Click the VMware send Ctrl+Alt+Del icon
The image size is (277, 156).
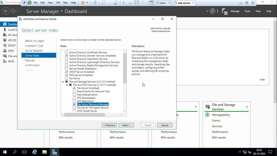coord(95,3)
